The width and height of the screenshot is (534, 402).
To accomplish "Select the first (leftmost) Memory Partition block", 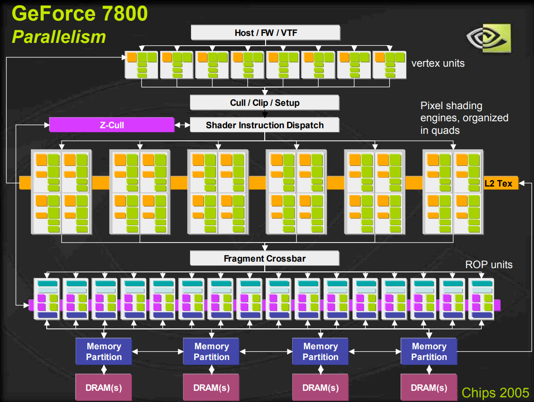I will click(104, 351).
